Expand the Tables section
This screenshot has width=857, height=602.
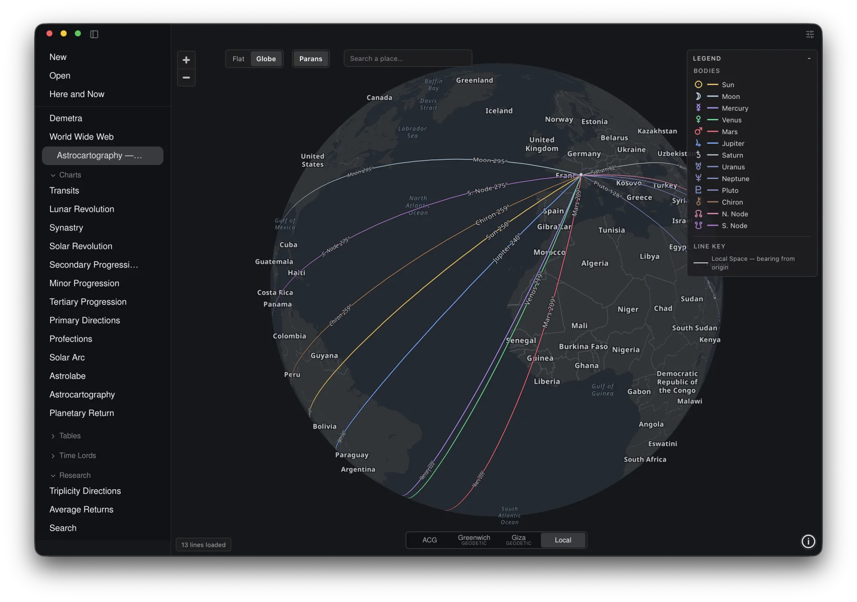(65, 436)
